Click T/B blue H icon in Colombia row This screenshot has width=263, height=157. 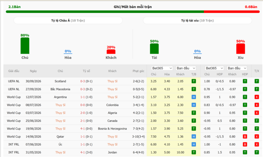click(194, 105)
